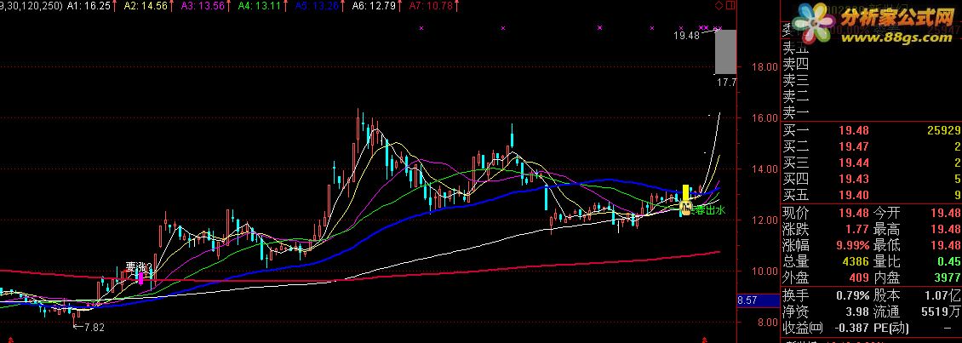Click the 总量 value 4386
The image size is (962, 343).
856,262
